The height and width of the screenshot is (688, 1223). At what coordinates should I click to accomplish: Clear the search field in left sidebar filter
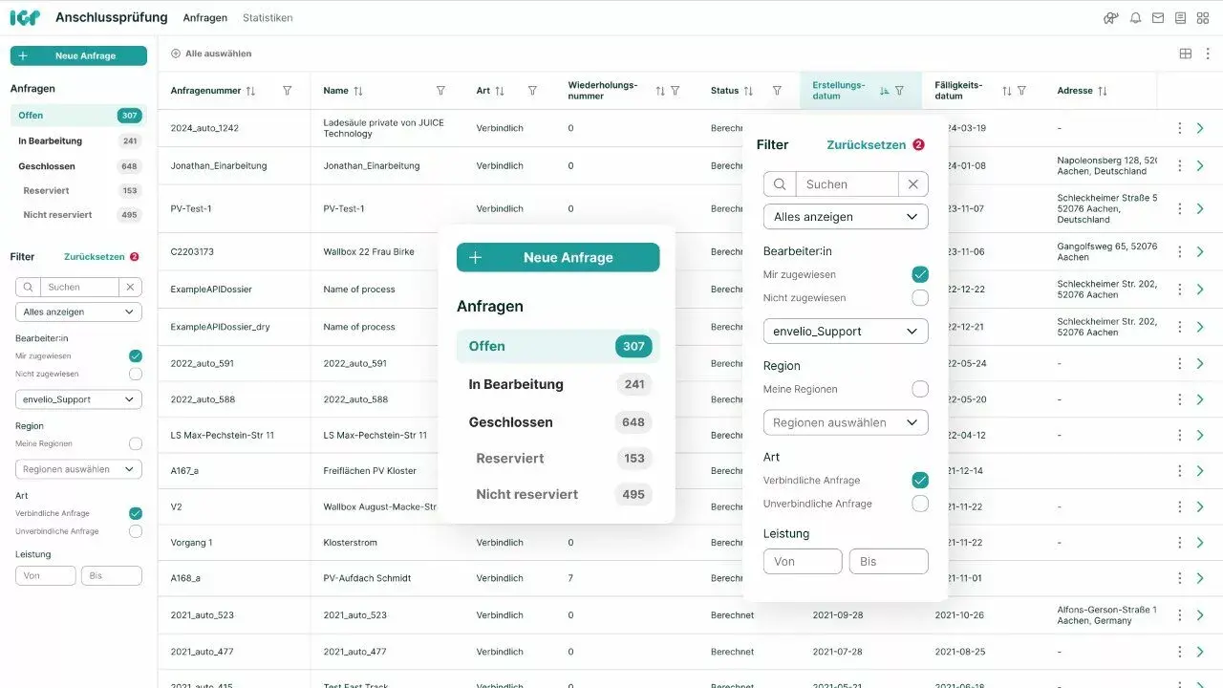(x=131, y=287)
